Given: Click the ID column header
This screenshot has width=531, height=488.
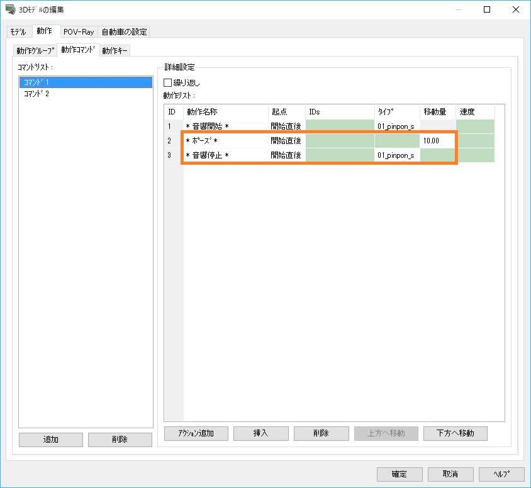Looking at the screenshot, I should (x=174, y=112).
